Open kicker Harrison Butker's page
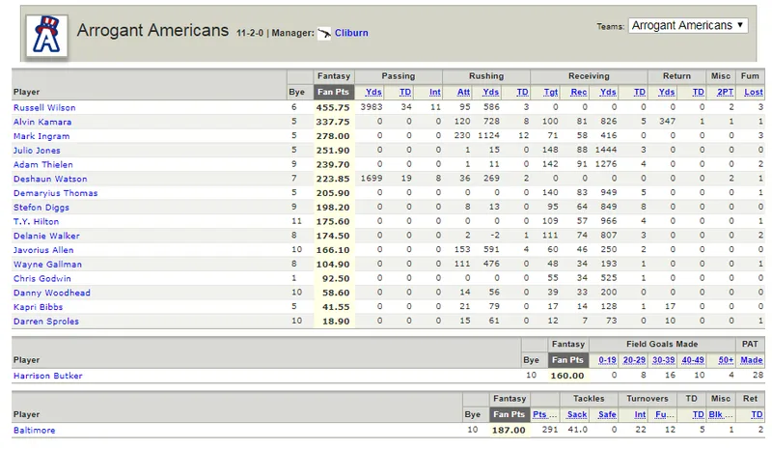 pyautogui.click(x=47, y=376)
